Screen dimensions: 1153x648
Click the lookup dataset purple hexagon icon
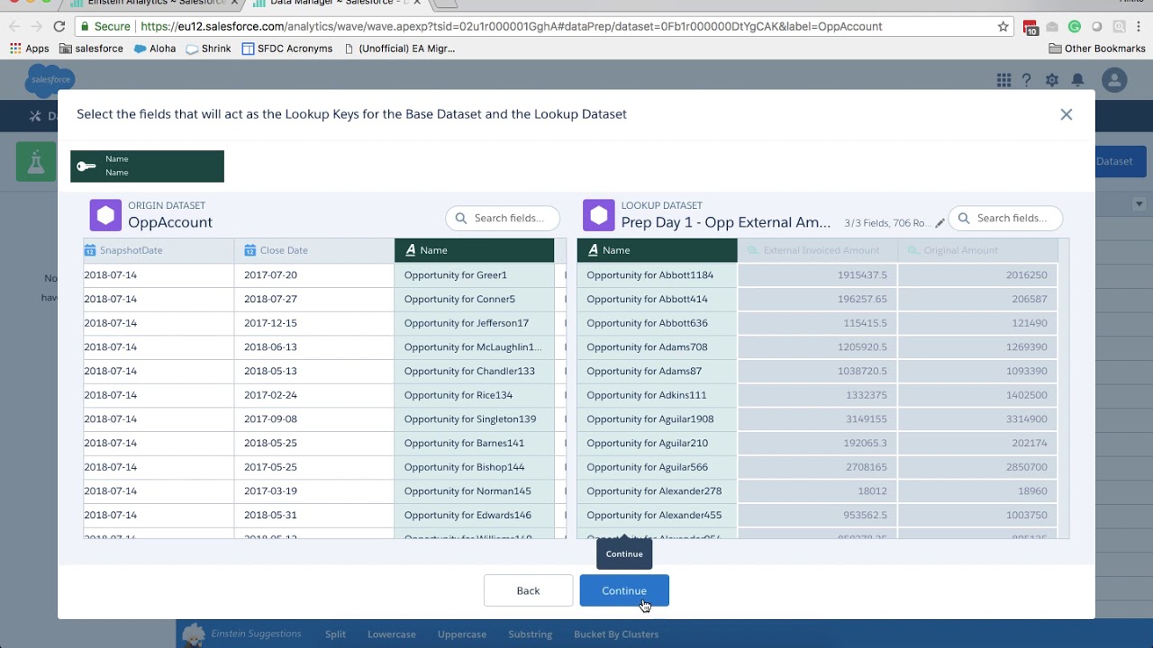coord(599,215)
